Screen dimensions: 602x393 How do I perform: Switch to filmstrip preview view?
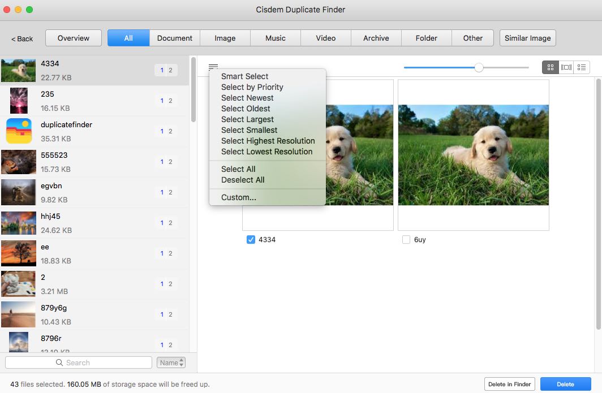pyautogui.click(x=566, y=67)
